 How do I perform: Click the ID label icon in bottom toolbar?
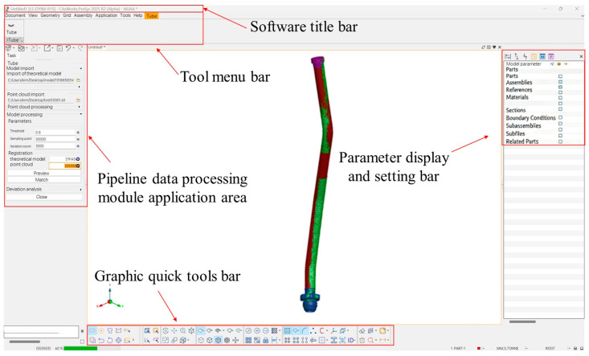coord(351,340)
